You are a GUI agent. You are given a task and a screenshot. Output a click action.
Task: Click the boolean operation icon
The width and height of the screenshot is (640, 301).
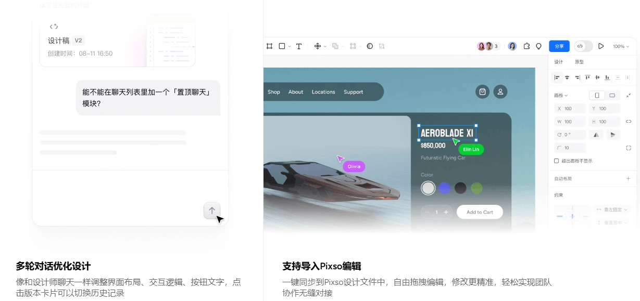click(335, 46)
